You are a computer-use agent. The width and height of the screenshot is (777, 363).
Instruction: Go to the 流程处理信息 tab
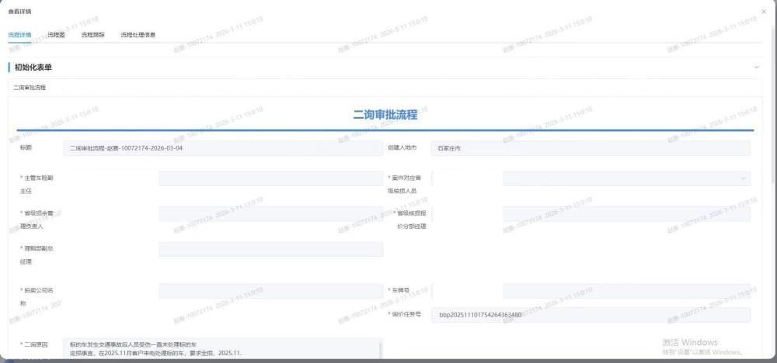pos(138,35)
